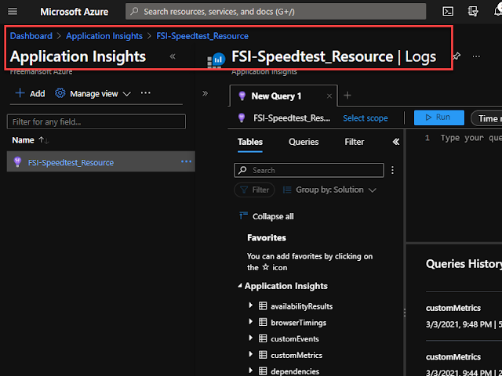
Task: Collapse the Application Insights list pane
Action: (x=173, y=56)
